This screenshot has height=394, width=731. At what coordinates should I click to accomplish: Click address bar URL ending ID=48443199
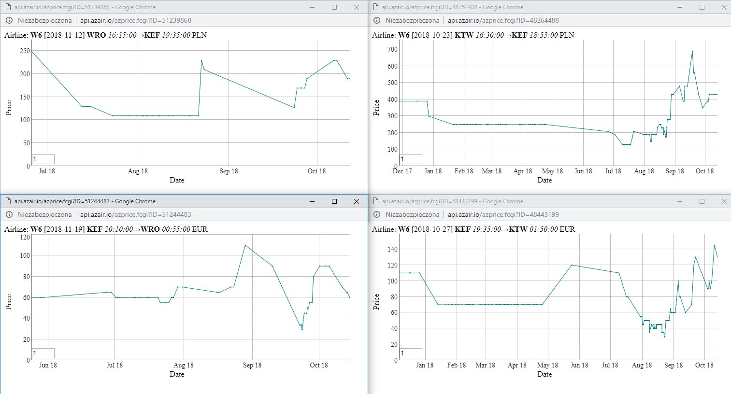click(x=503, y=214)
